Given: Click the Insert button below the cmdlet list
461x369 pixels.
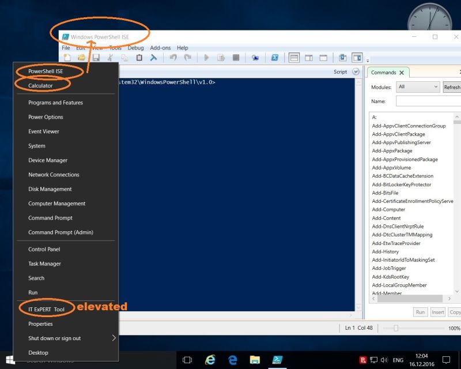Looking at the screenshot, I should pyautogui.click(x=438, y=312).
